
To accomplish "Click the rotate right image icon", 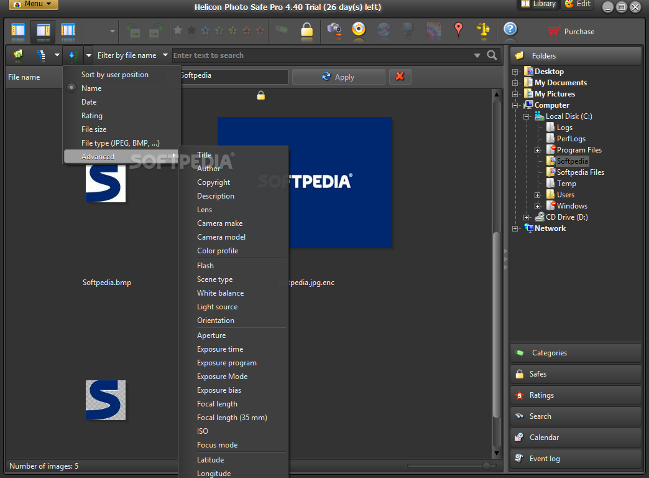I will click(x=155, y=31).
